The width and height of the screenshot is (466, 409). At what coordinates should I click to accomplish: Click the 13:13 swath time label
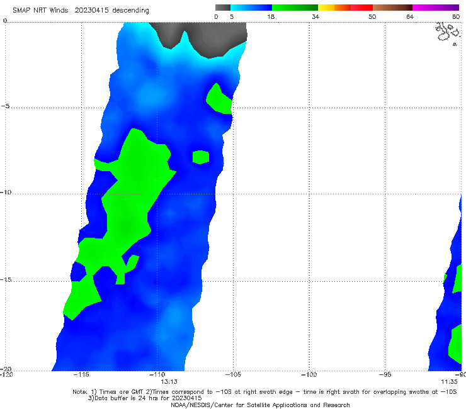(x=169, y=382)
